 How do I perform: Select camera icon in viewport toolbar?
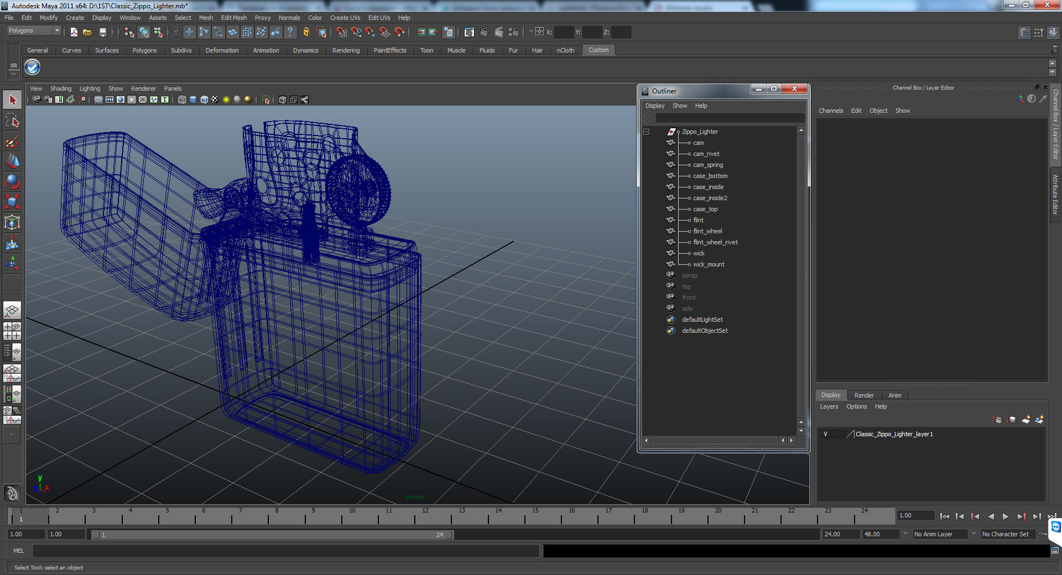(x=37, y=100)
